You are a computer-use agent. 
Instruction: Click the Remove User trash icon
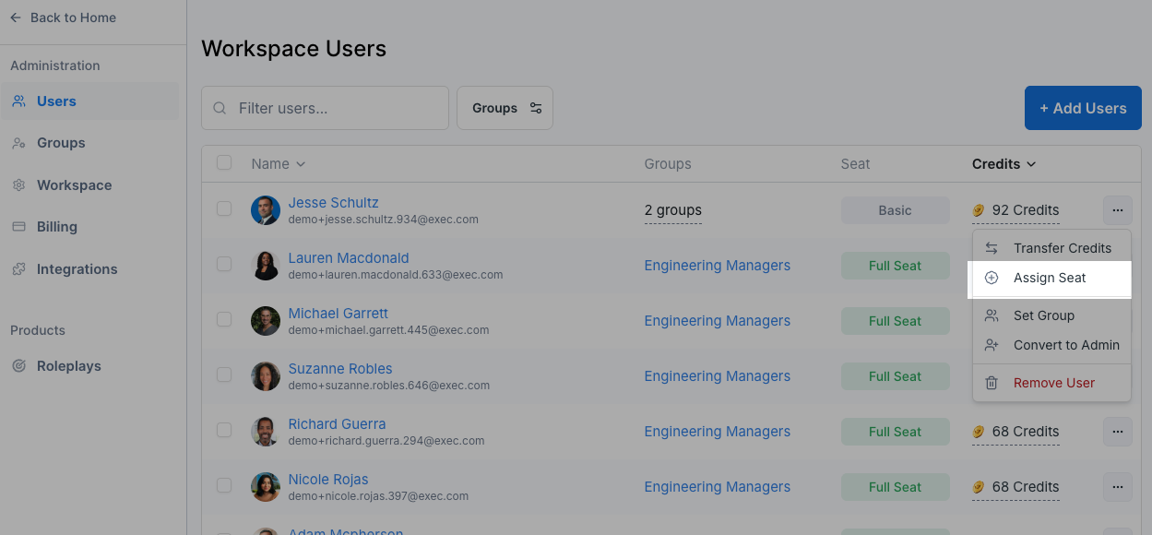point(992,383)
